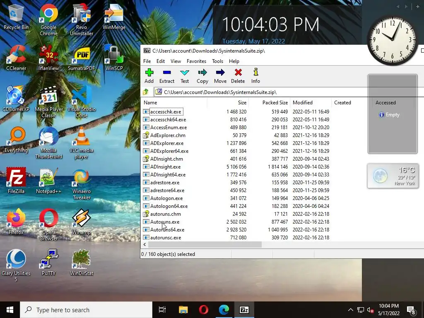Image resolution: width=424 pixels, height=318 pixels.
Task: Open Revo Uninstaller desktop shortcut
Action: (82, 19)
